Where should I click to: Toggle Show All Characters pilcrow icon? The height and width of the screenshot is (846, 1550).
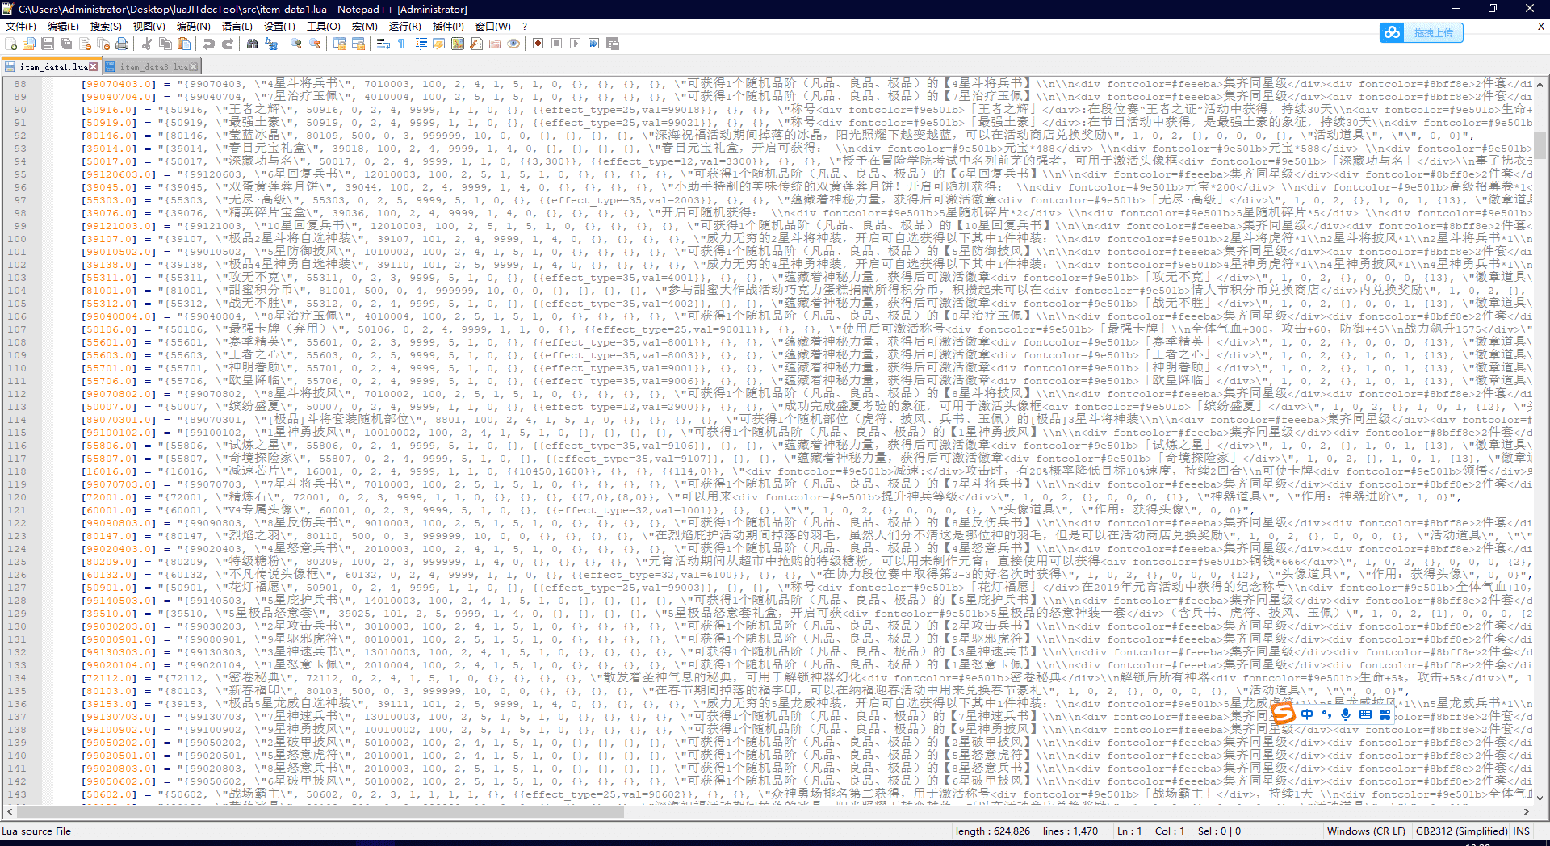coord(402,44)
